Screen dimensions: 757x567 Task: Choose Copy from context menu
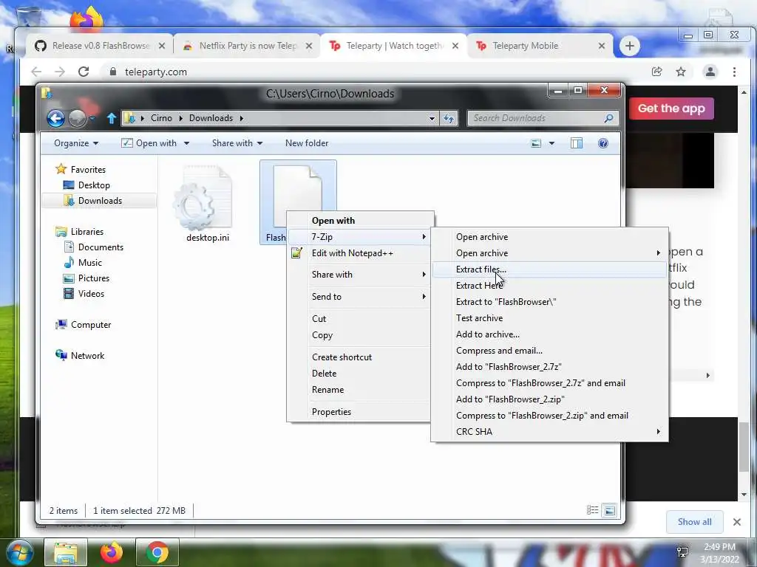pyautogui.click(x=359, y=335)
